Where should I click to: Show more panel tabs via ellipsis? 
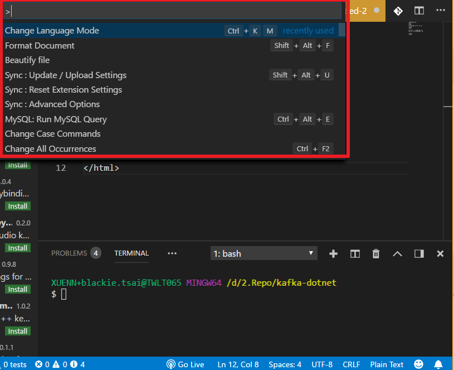172,253
